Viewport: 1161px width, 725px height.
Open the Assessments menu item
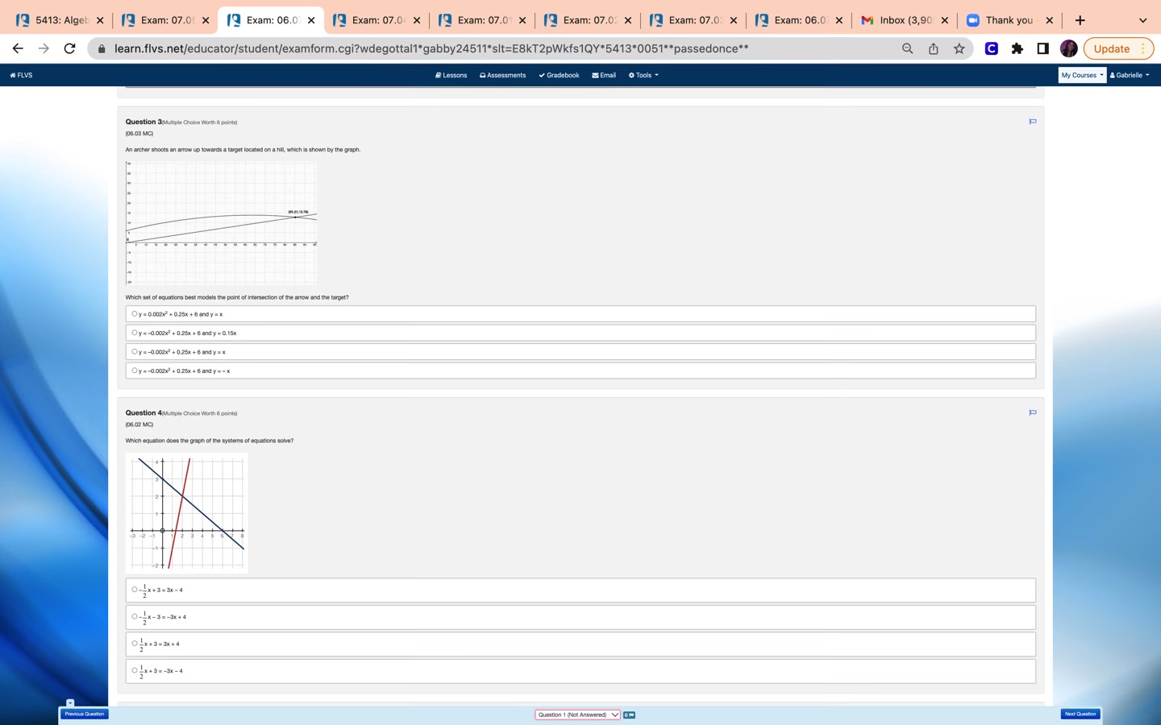(x=502, y=75)
